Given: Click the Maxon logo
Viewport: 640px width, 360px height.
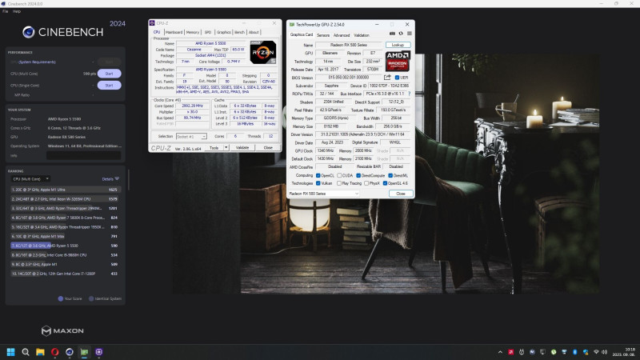Looking at the screenshot, I should tap(62, 330).
